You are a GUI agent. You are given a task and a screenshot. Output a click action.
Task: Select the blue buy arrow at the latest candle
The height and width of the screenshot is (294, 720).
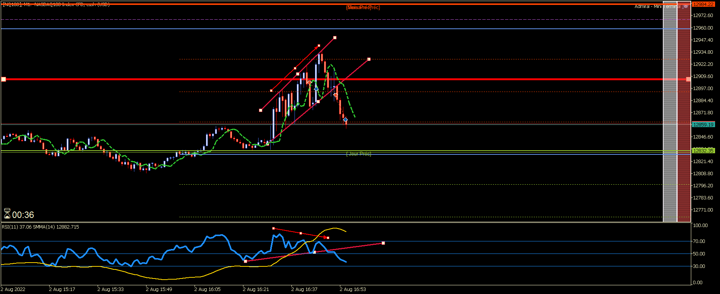(x=345, y=120)
